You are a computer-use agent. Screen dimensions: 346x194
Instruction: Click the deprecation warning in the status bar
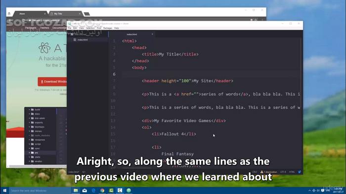[x=268, y=172]
